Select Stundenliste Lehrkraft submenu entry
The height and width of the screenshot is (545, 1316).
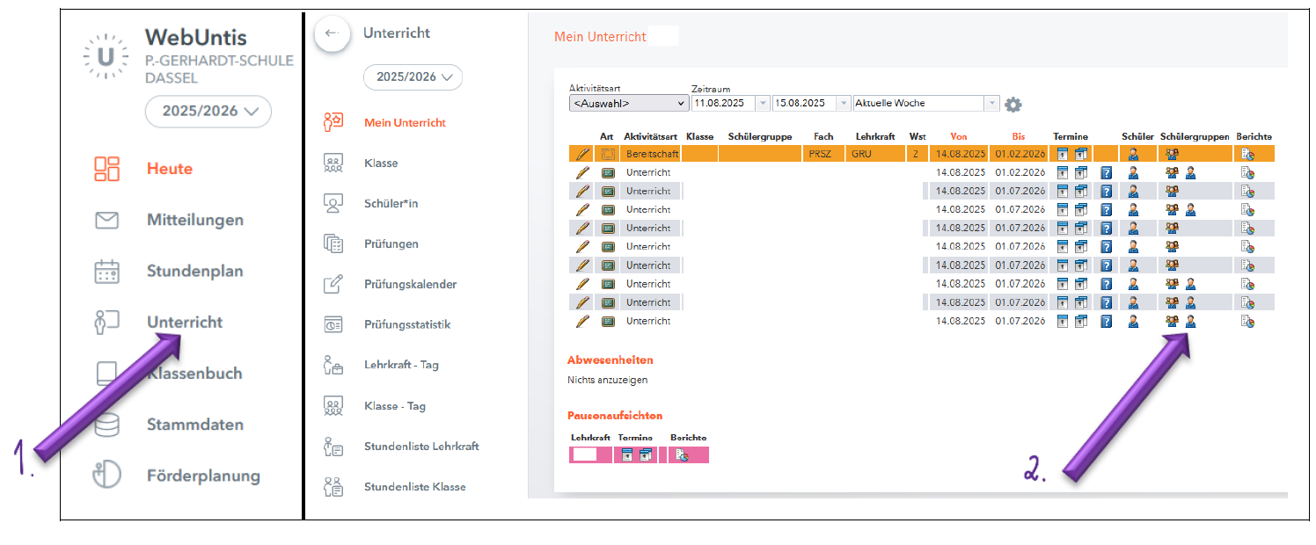pyautogui.click(x=421, y=447)
